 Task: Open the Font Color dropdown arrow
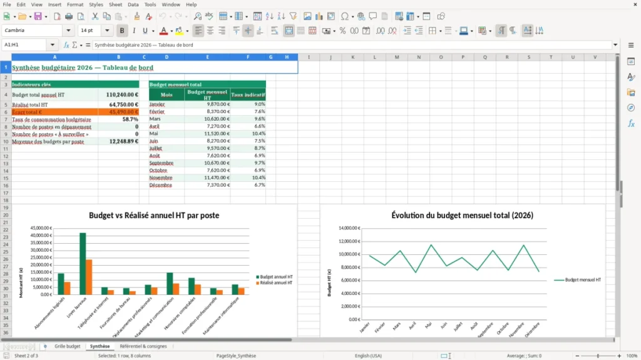(172, 31)
